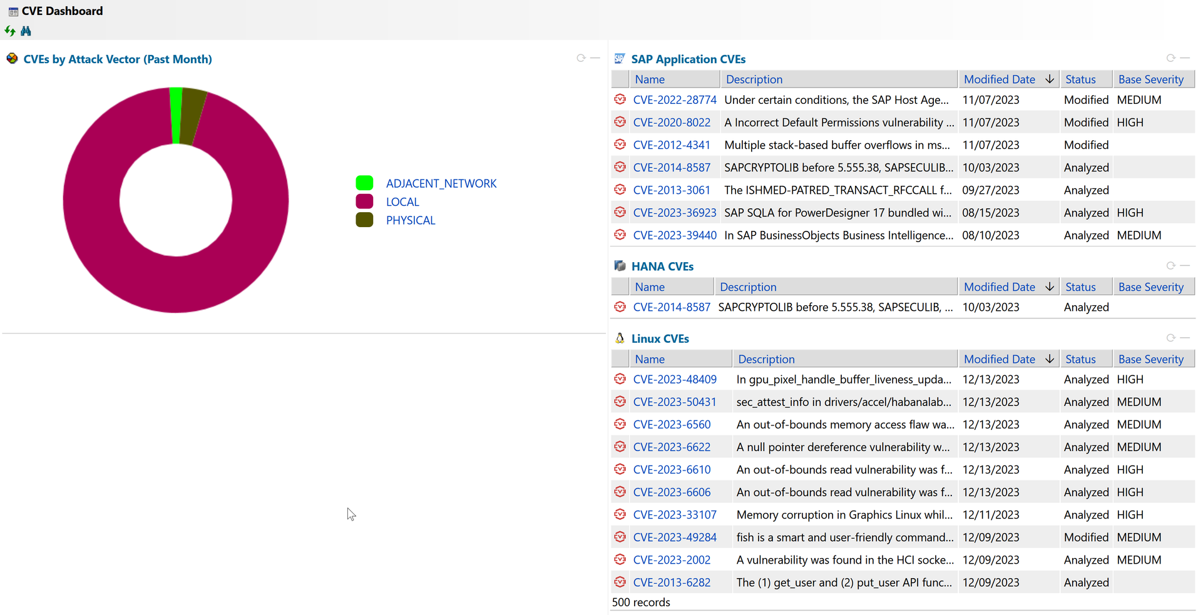Refresh the SAP Application CVEs panel
The image size is (1198, 615).
[1170, 58]
